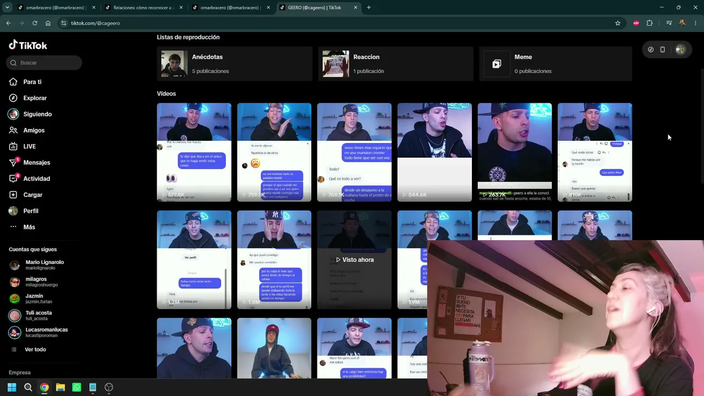The height and width of the screenshot is (396, 704).
Task: Play the video with 544.6K views
Action: click(x=435, y=152)
